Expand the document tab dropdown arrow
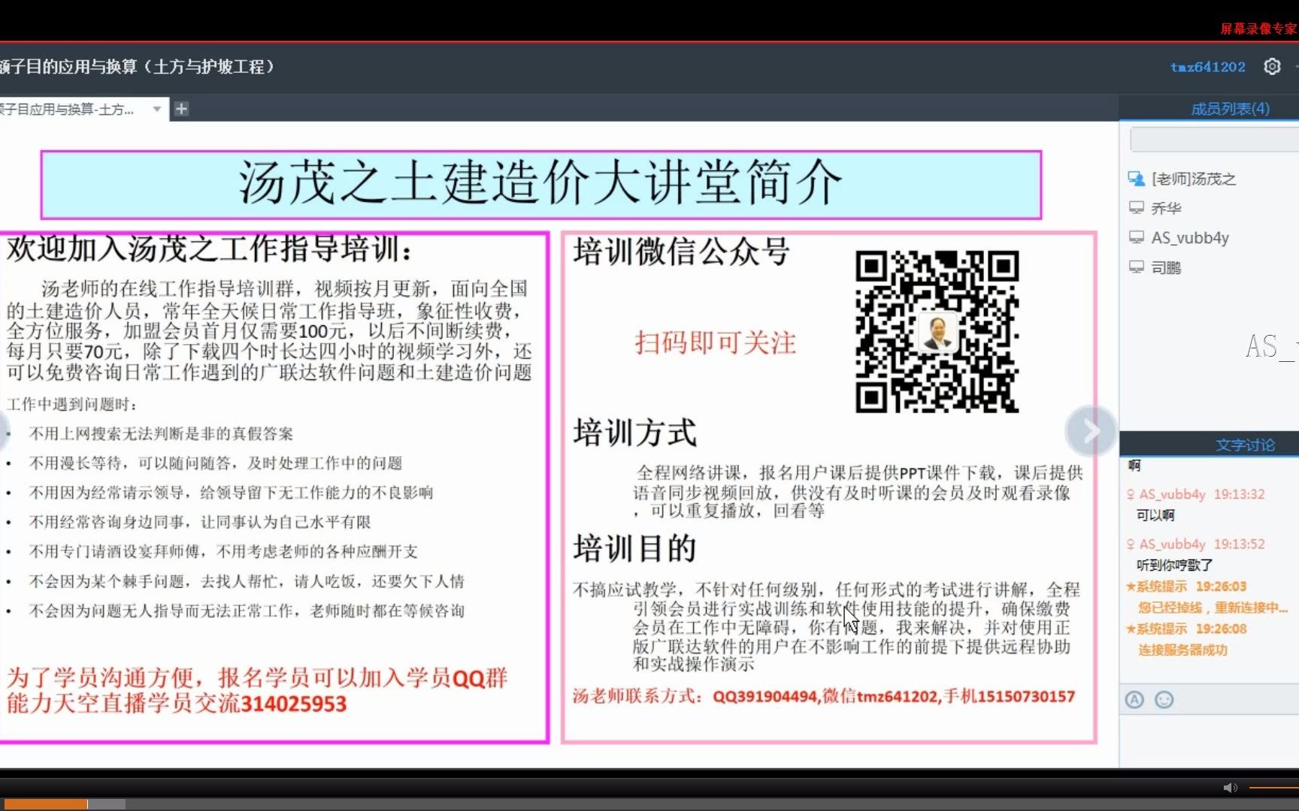This screenshot has width=1299, height=811. (x=156, y=109)
